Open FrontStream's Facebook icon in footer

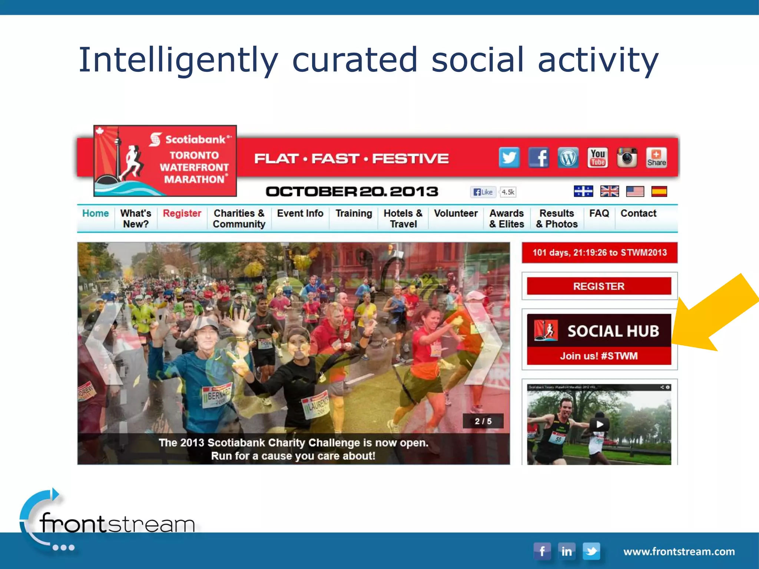point(542,551)
